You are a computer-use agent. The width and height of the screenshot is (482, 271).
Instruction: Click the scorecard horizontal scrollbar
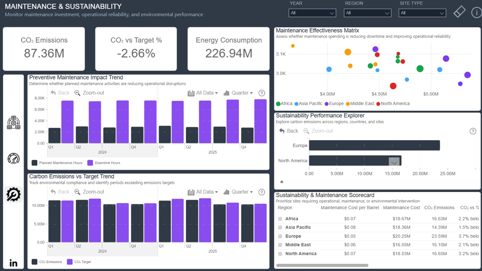pos(322,265)
